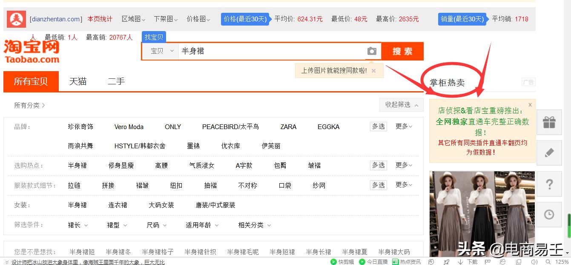Select the pencil feedback icon on the sidebar

(x=549, y=153)
